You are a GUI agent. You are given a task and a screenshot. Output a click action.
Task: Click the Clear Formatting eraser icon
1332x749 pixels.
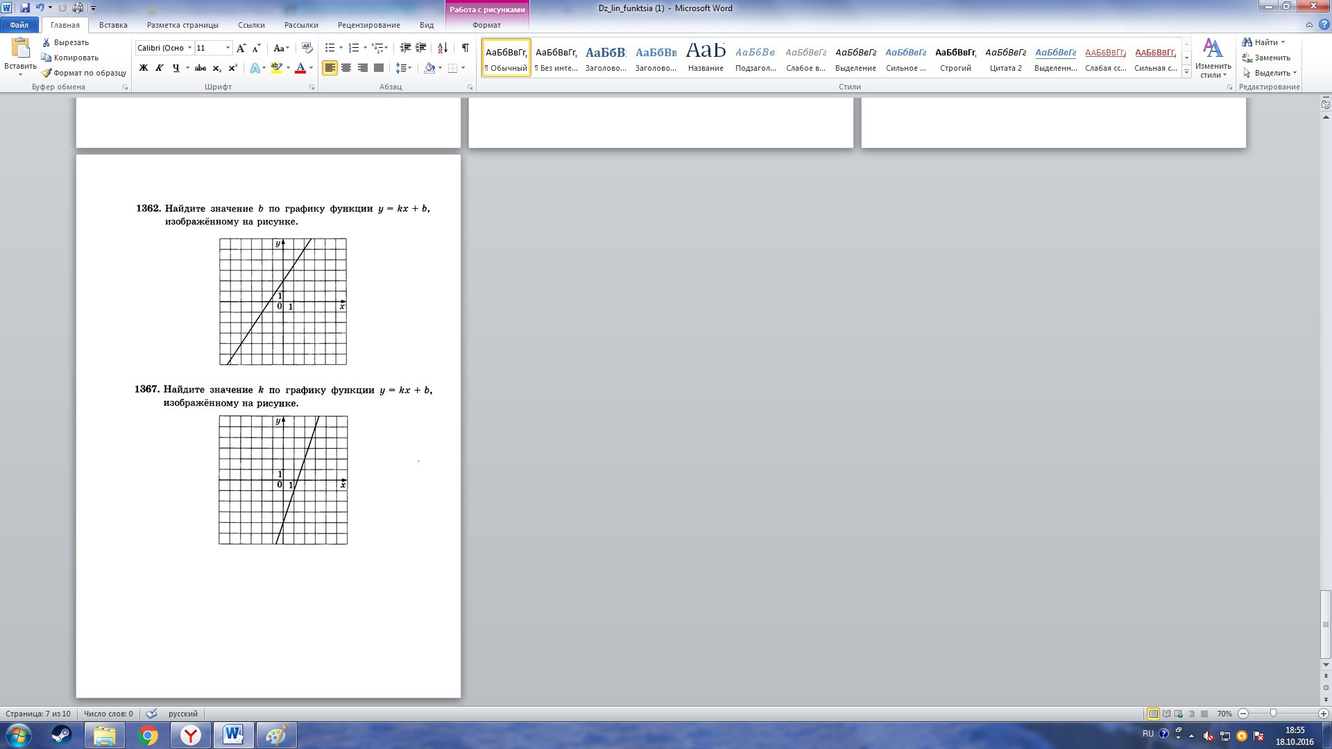pos(307,48)
